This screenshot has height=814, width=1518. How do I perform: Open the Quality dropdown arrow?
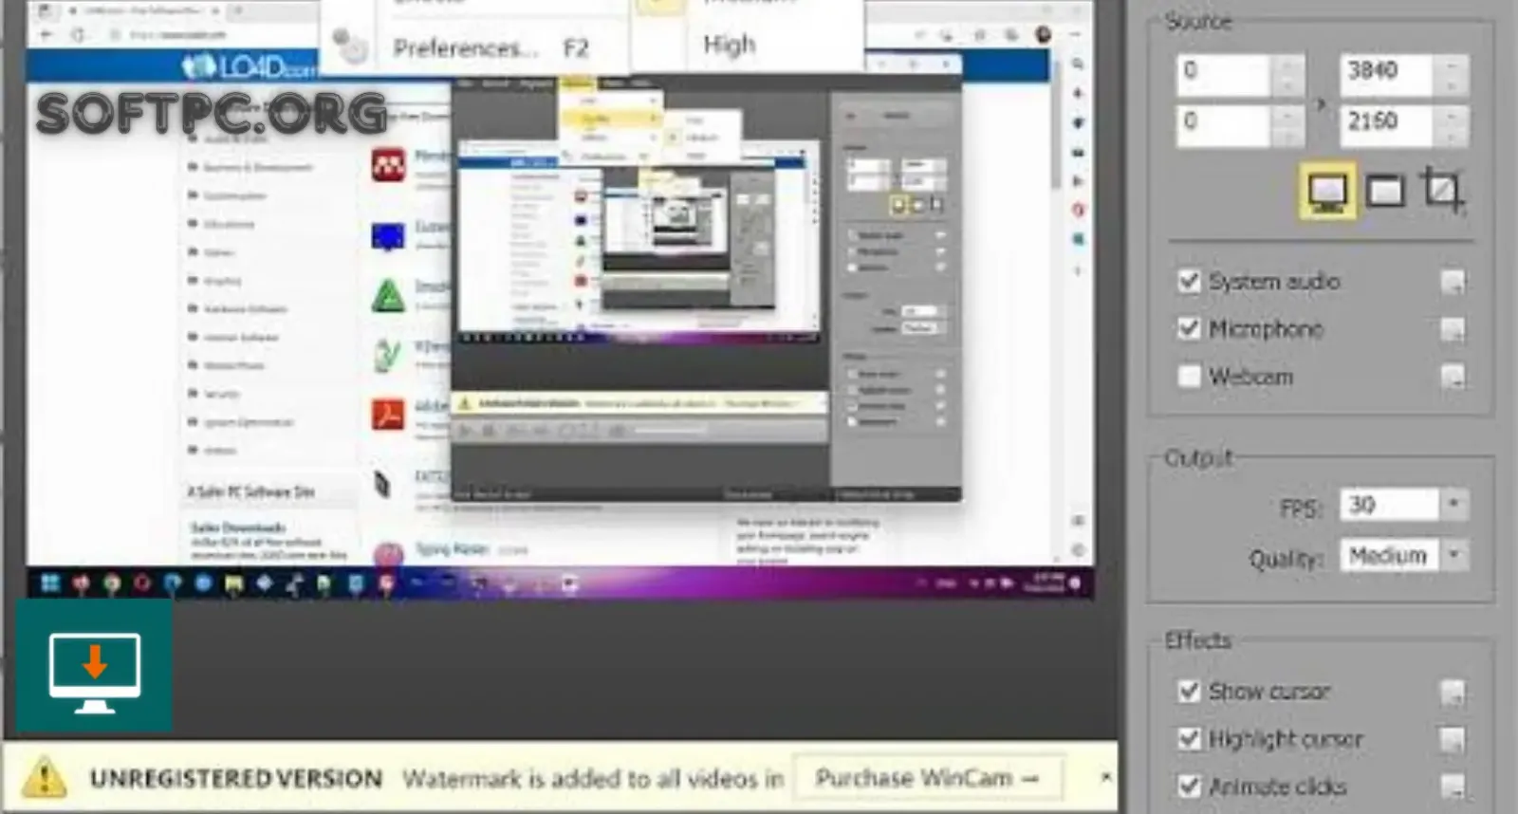[x=1453, y=555]
